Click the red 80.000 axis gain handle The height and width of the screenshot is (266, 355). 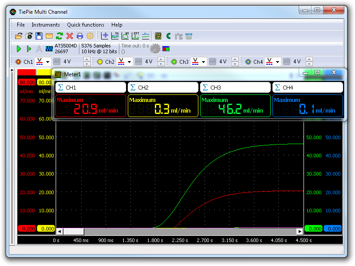pos(27,82)
